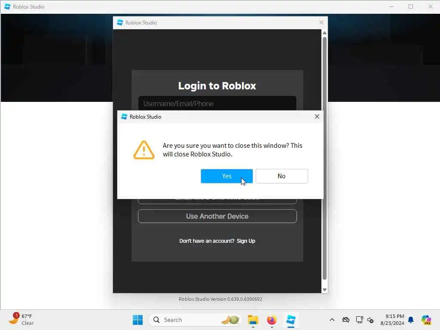This screenshot has width=440, height=330.
Task: Close the main Roblox Studio window
Action: click(430, 6)
